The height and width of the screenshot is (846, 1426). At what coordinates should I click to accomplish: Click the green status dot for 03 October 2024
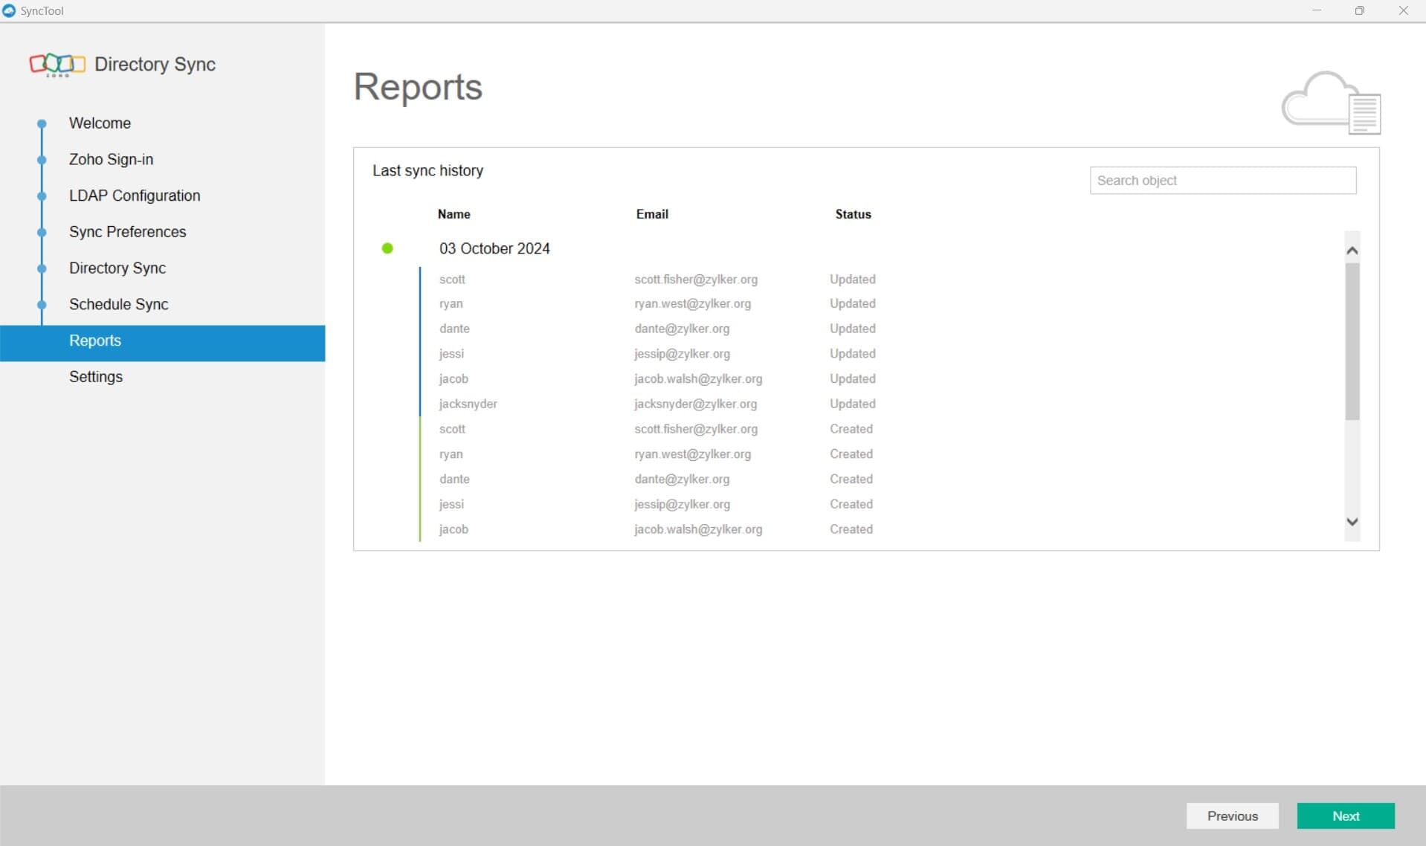pos(387,248)
